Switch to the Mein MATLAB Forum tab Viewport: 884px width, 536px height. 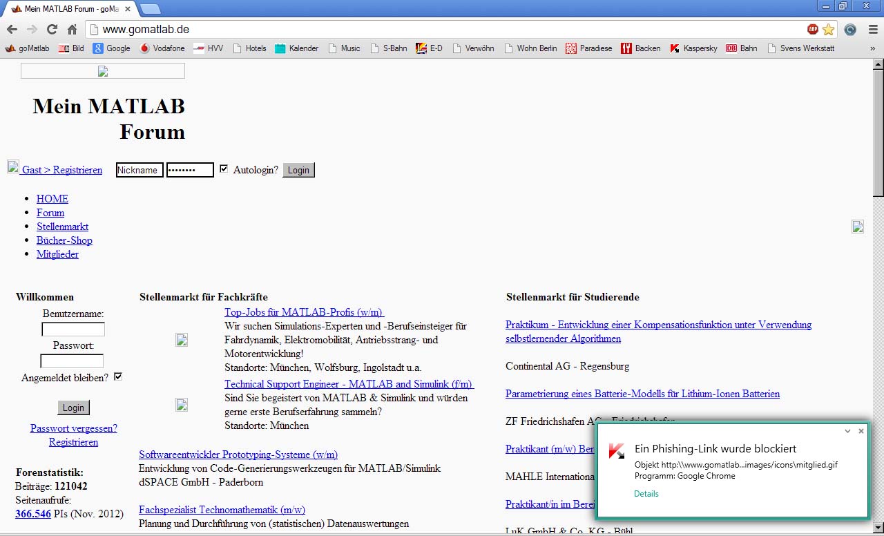tap(69, 9)
